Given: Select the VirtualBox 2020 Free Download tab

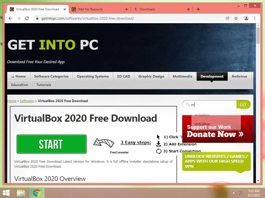Looking at the screenshot, I should pos(38,9).
